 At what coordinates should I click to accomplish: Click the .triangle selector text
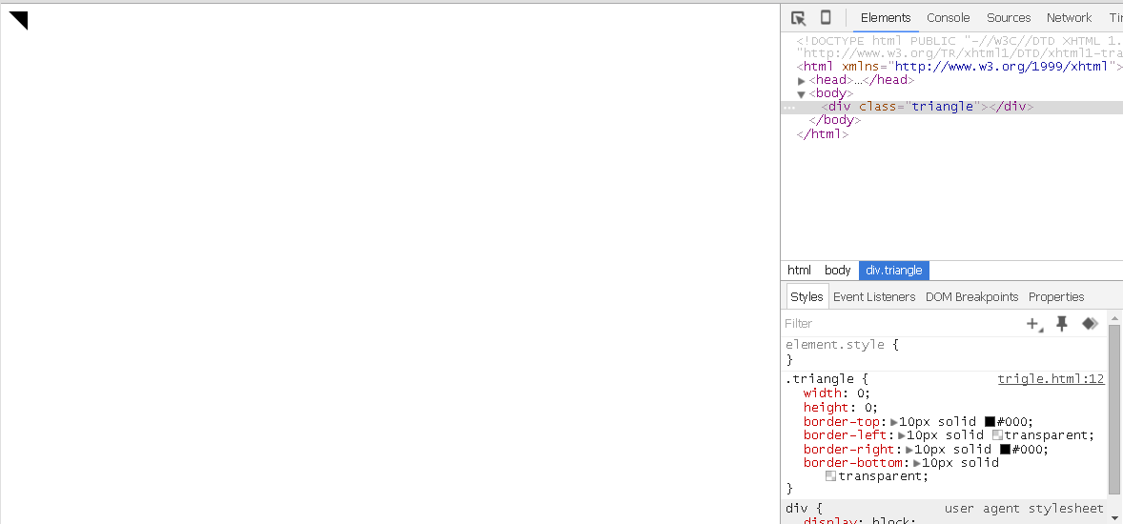819,379
